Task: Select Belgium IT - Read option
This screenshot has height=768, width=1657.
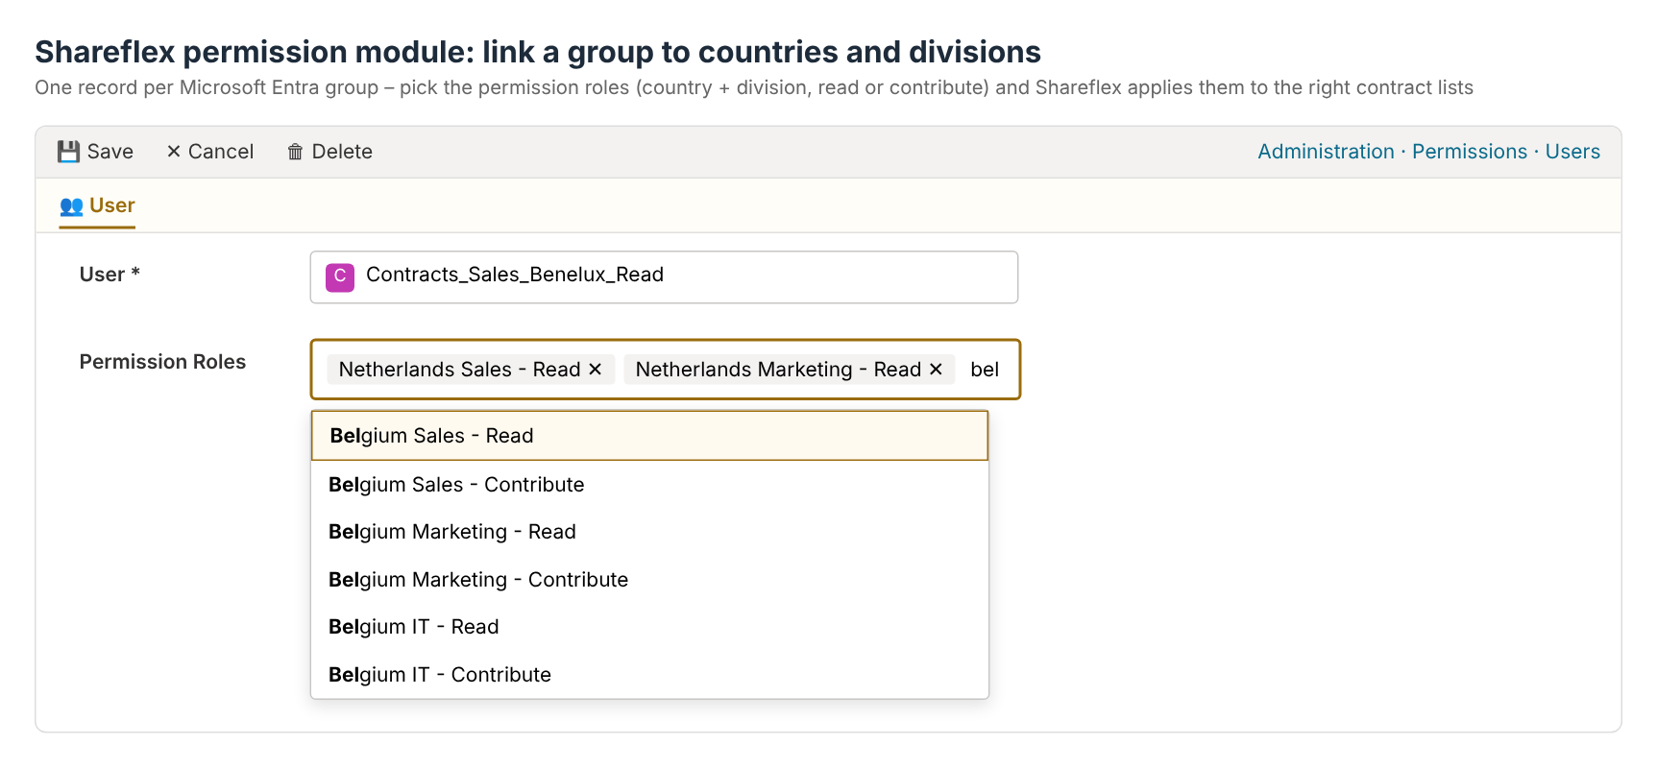Action: [x=649, y=627]
